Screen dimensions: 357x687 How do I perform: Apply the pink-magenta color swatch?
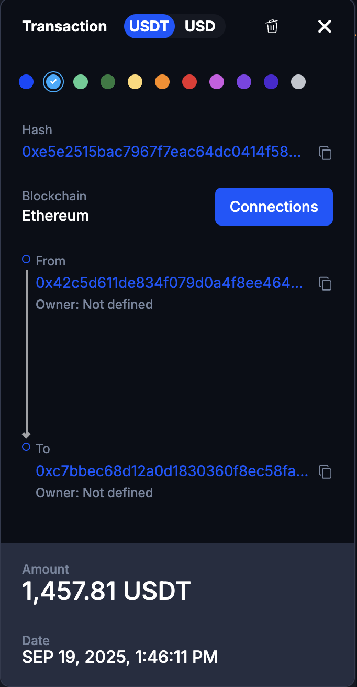(x=217, y=82)
